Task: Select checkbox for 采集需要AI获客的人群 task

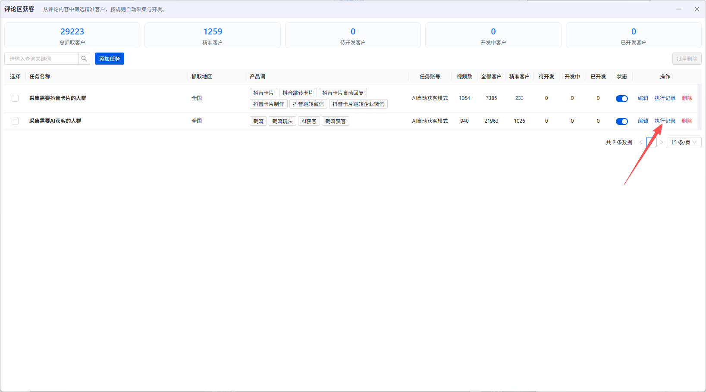Action: (x=15, y=121)
